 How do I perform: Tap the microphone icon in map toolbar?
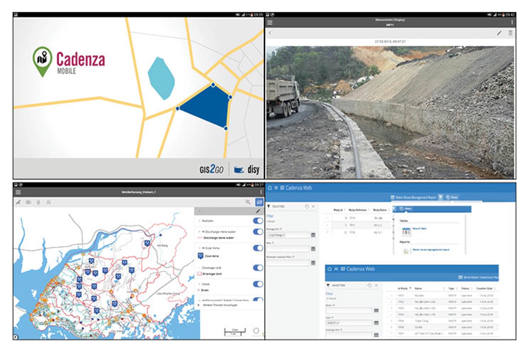pyautogui.click(x=38, y=202)
